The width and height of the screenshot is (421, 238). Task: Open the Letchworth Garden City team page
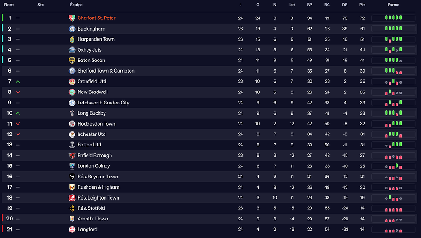tap(103, 103)
